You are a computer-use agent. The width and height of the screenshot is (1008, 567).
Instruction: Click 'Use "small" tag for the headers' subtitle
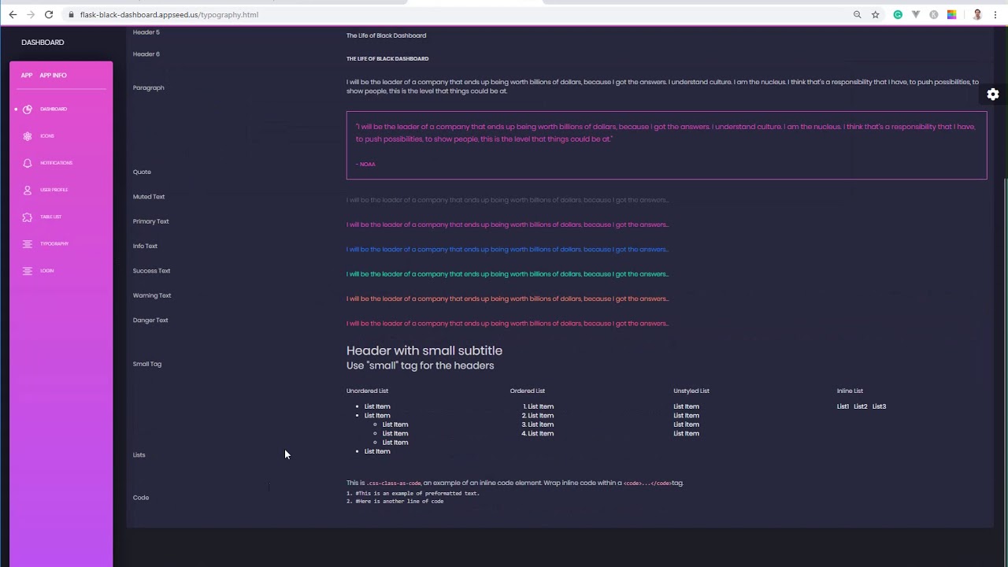pos(420,365)
